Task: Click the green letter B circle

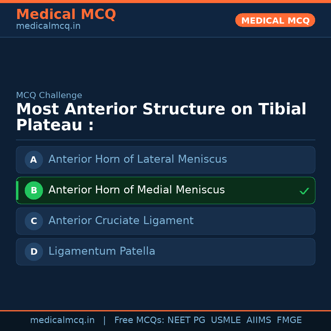Action: pos(34,190)
